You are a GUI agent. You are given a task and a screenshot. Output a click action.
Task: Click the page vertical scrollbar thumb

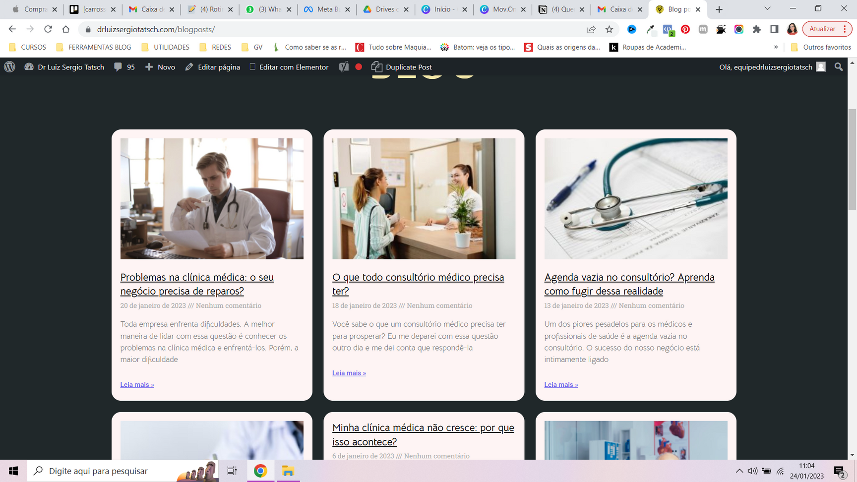click(852, 159)
